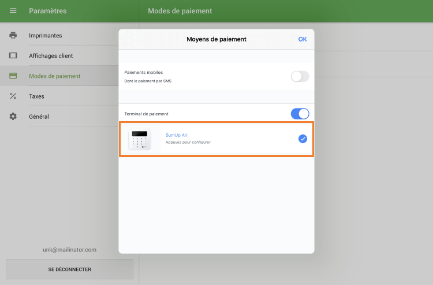Viewport: 433px width, 285px height.
Task: Click the display icon beside Affichages client
Action: (13, 55)
